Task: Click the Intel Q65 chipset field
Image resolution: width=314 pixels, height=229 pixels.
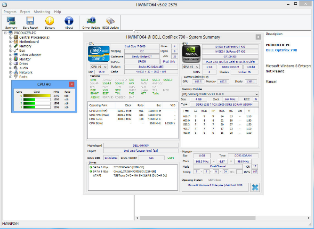Action: pos(141,151)
